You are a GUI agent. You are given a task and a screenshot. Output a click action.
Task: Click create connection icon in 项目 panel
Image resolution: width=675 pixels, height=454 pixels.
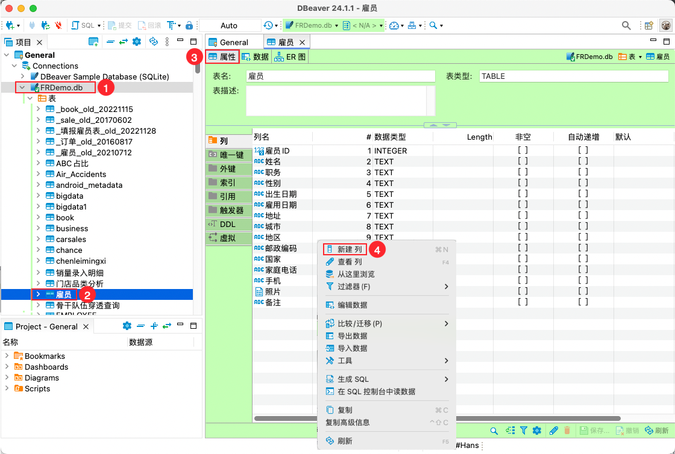click(x=93, y=42)
